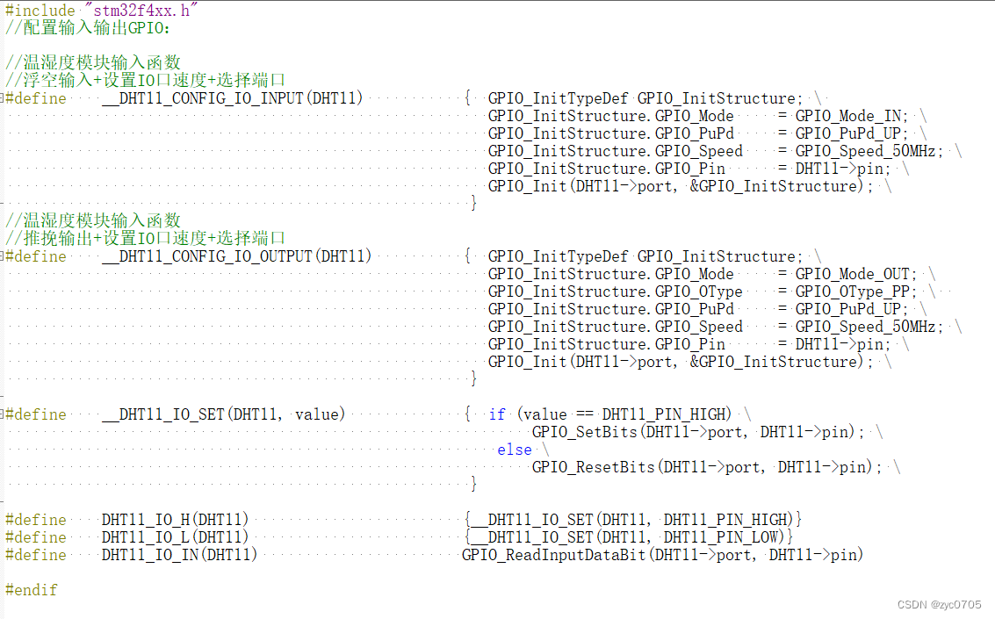
Task: Click the GPIO_ResetBits function call
Action: pyautogui.click(x=594, y=467)
